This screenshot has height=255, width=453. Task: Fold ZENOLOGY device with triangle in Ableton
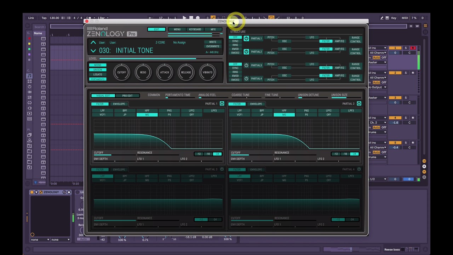point(36,192)
